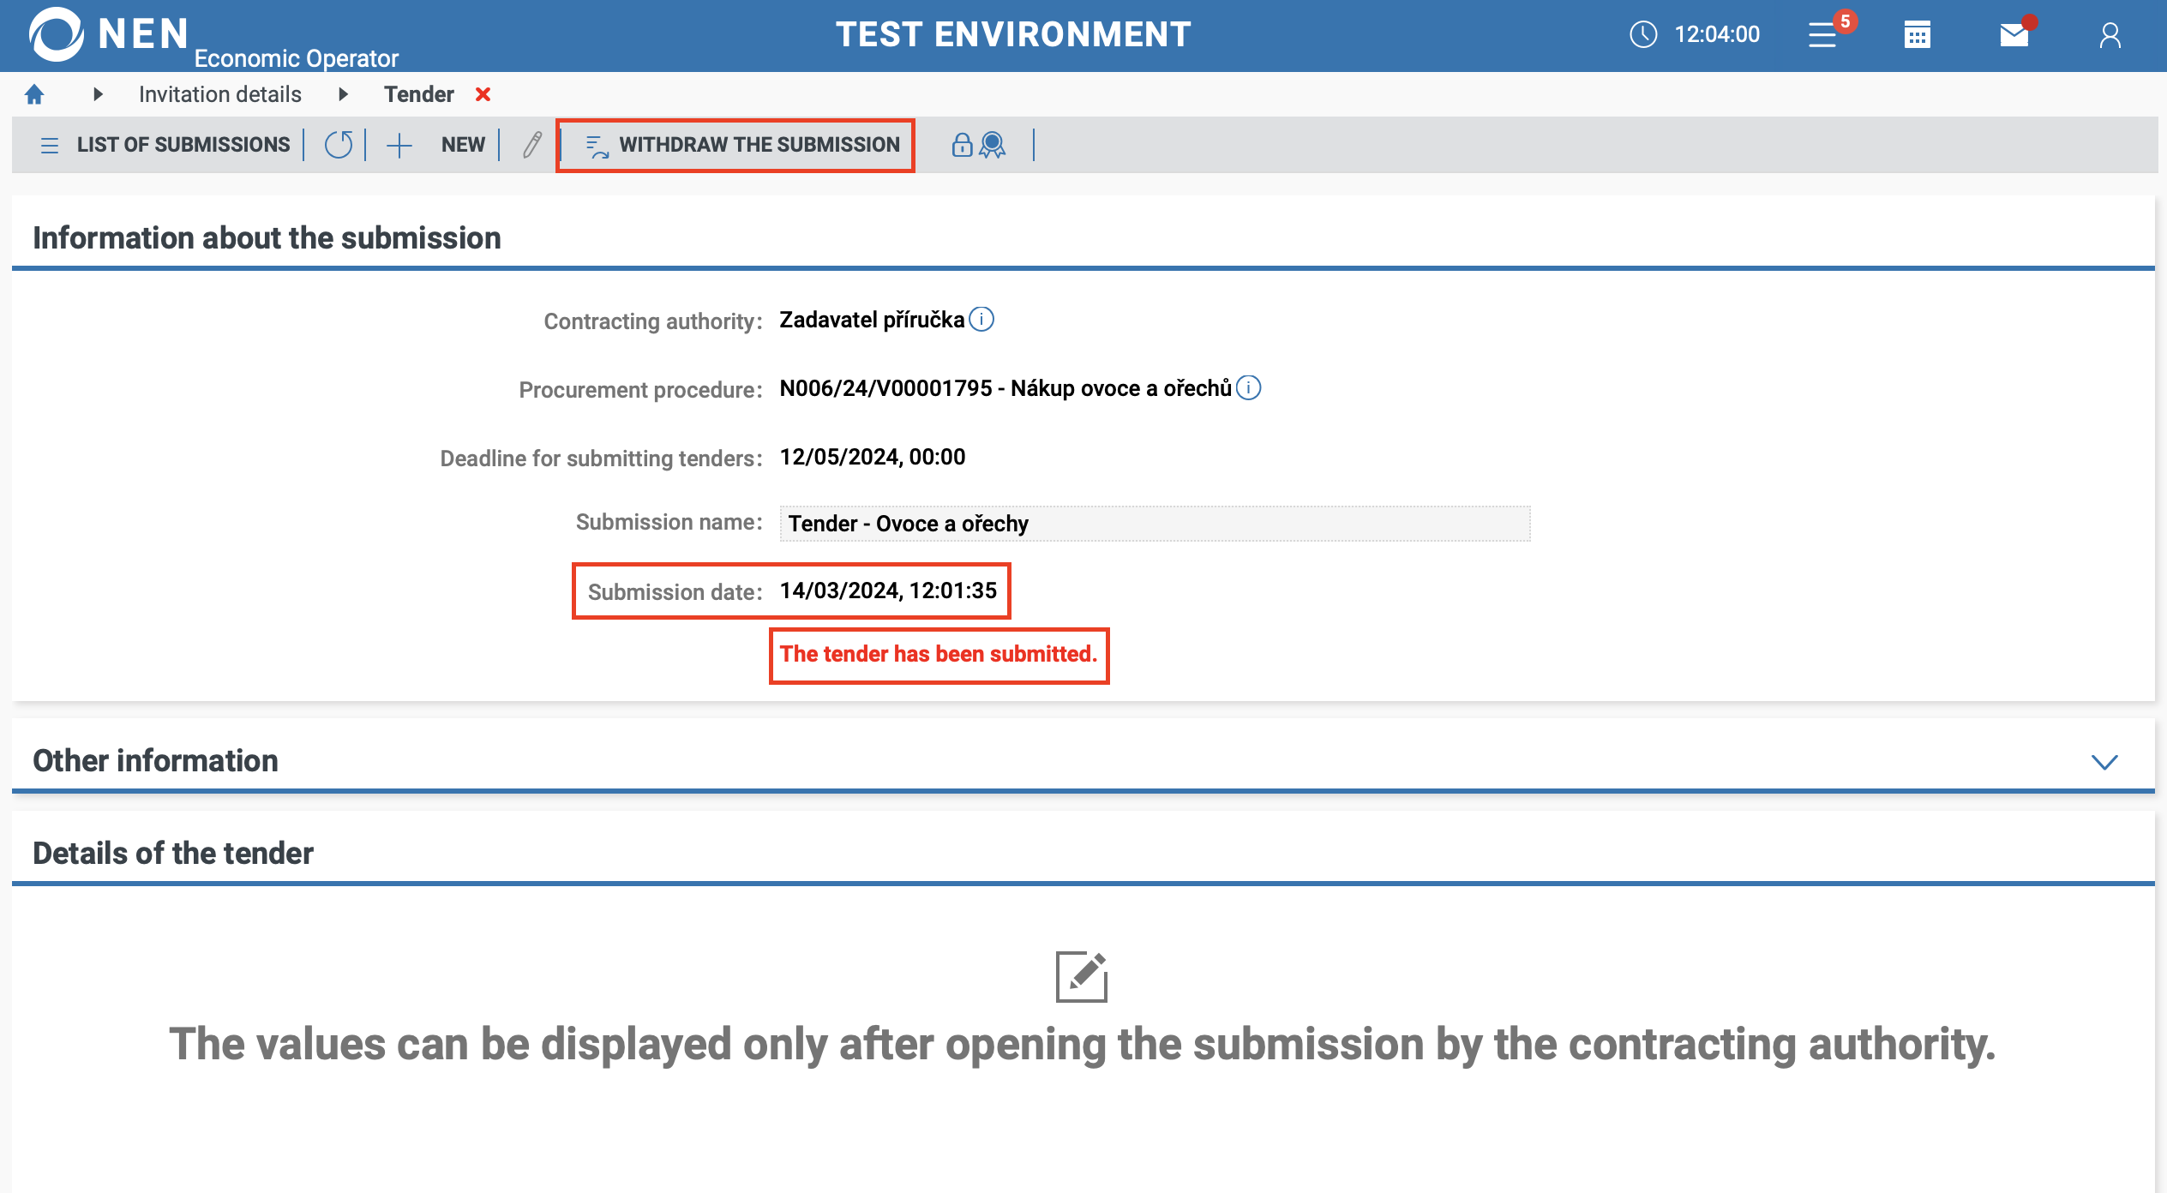The height and width of the screenshot is (1193, 2167).
Task: Expand breadcrumb arrow before Invitation details
Action: (x=98, y=94)
